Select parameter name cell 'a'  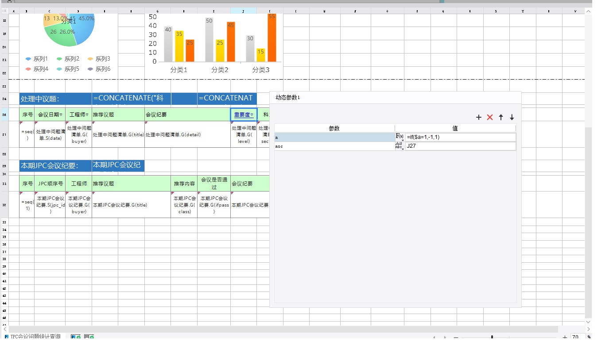tap(334, 137)
